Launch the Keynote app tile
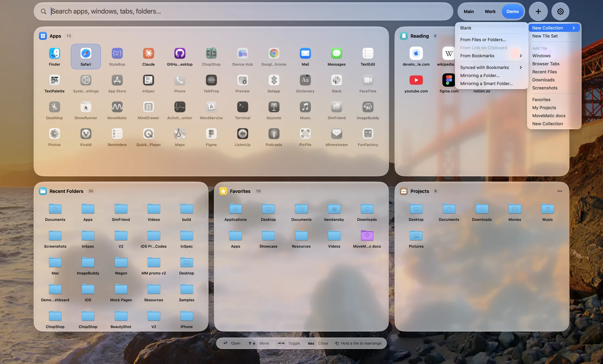The width and height of the screenshot is (603, 364). (x=274, y=110)
